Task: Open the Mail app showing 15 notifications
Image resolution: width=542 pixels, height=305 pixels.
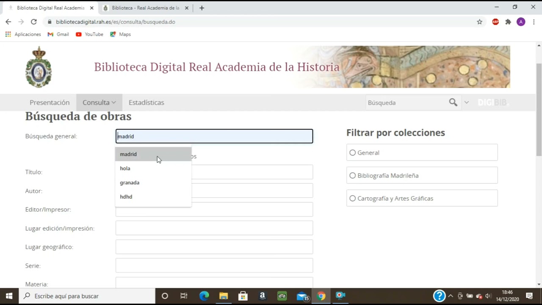Action: click(x=301, y=296)
